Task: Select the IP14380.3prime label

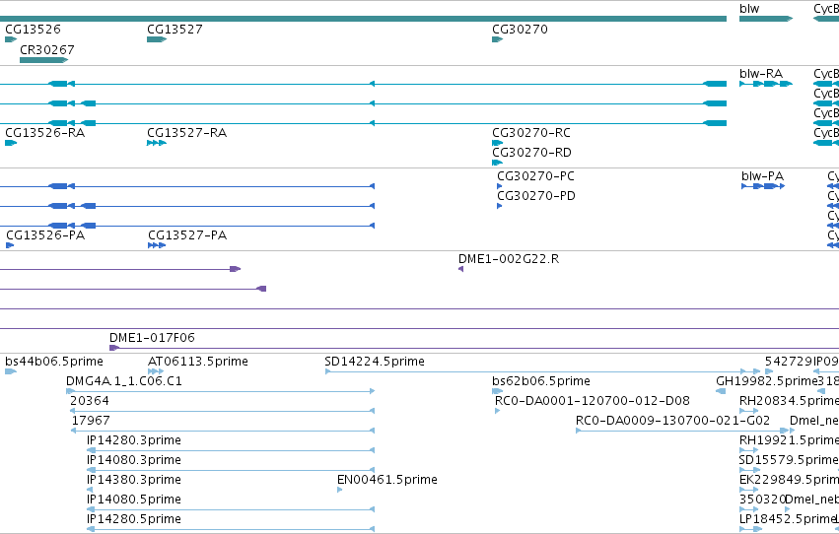Action: (134, 480)
